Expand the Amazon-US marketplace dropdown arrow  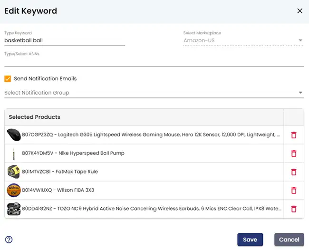point(300,40)
